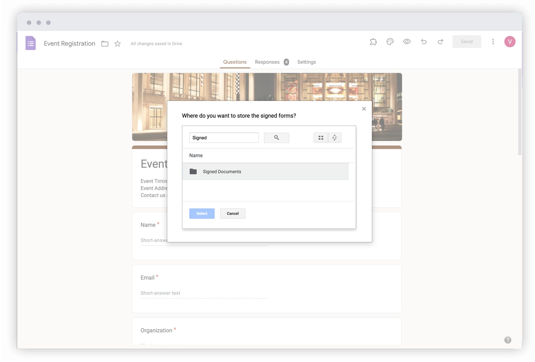Click the move-to-folder icon beside the title
The height and width of the screenshot is (362, 535).
[105, 43]
